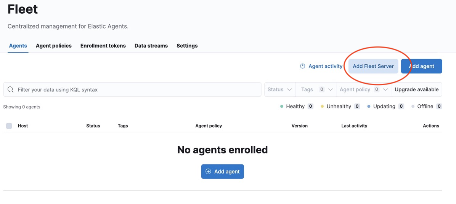Click the gray Offline status dot
Image resolution: width=456 pixels, height=204 pixels.
413,107
